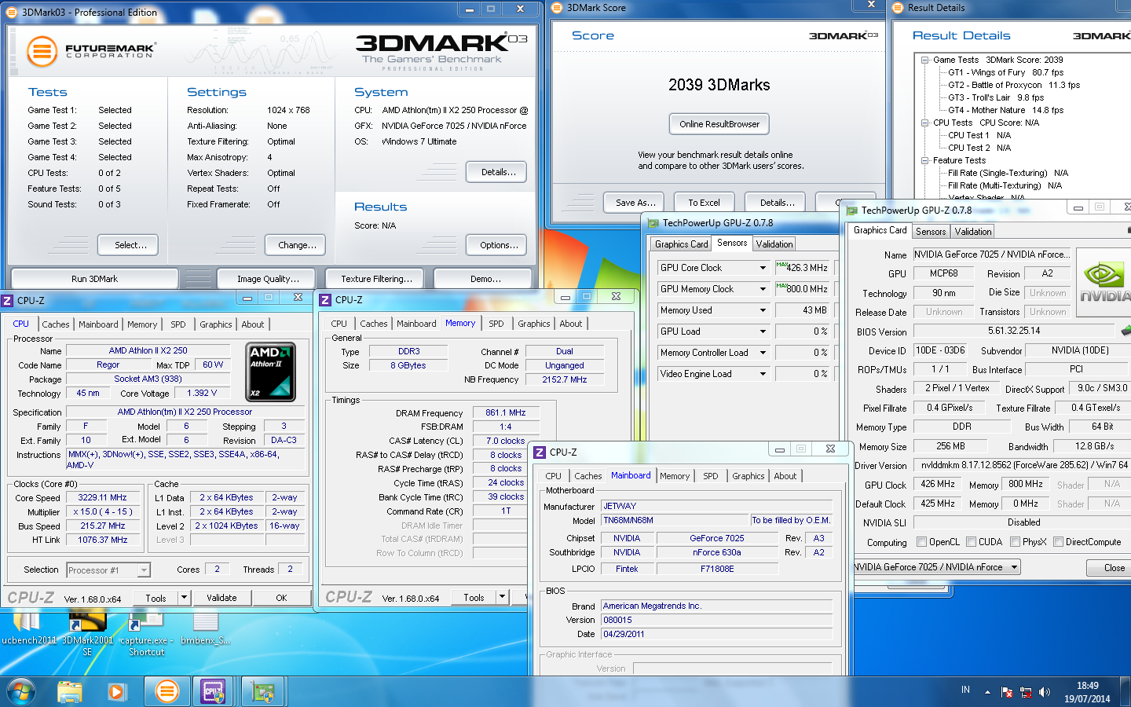Screen dimensions: 1131x707
Task: Enable the OpenCL checkbox in GPU-Z
Action: click(922, 542)
